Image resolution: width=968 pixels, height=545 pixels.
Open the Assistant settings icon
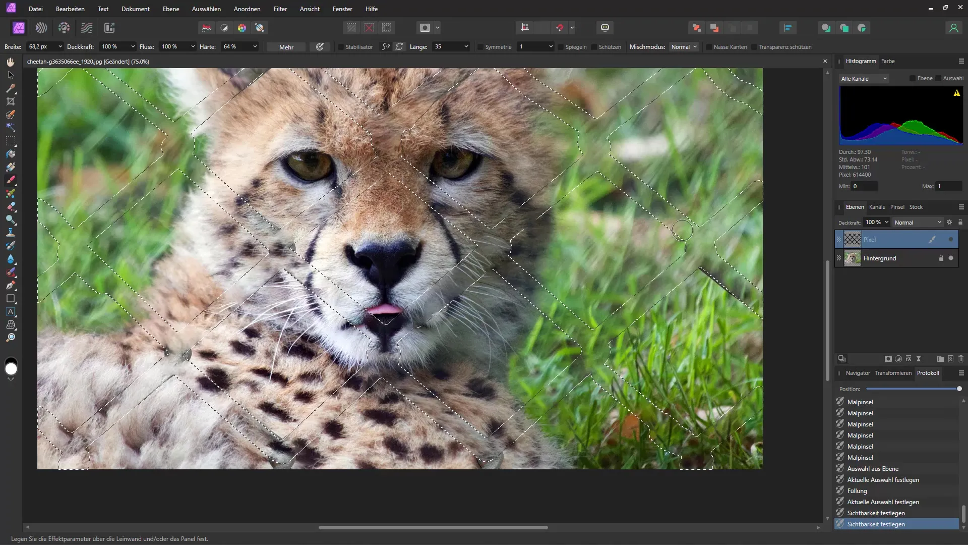coord(605,28)
